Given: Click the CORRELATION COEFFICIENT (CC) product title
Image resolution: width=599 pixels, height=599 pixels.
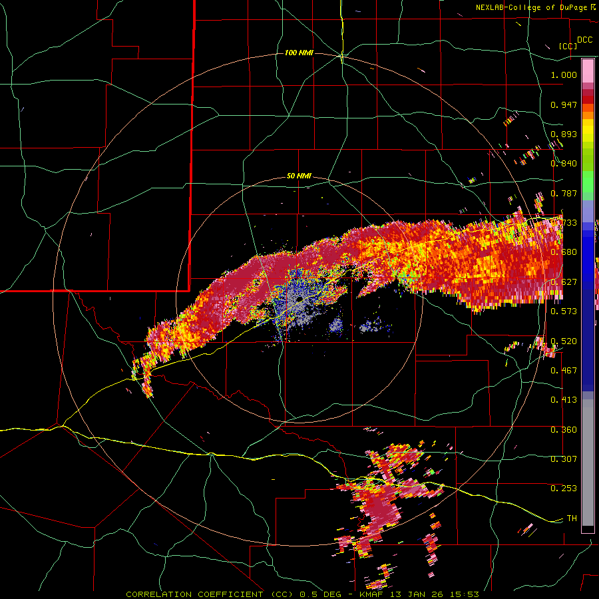Looking at the screenshot, I should pyautogui.click(x=210, y=594).
